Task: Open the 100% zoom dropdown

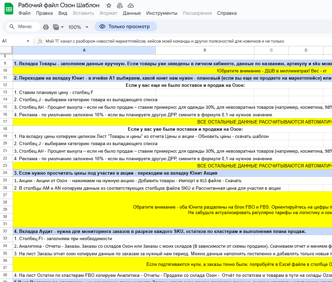Action: coord(78,27)
